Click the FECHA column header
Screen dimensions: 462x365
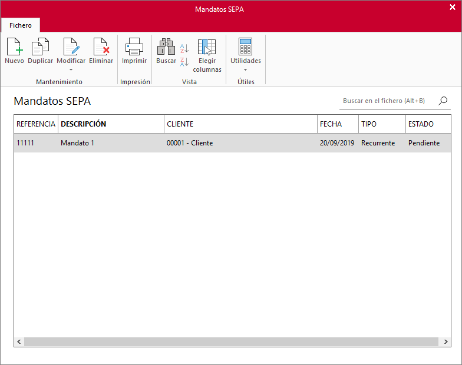coord(338,124)
